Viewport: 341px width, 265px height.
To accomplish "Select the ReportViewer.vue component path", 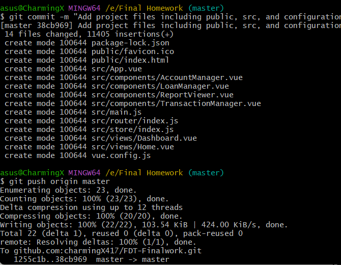I will [162, 95].
